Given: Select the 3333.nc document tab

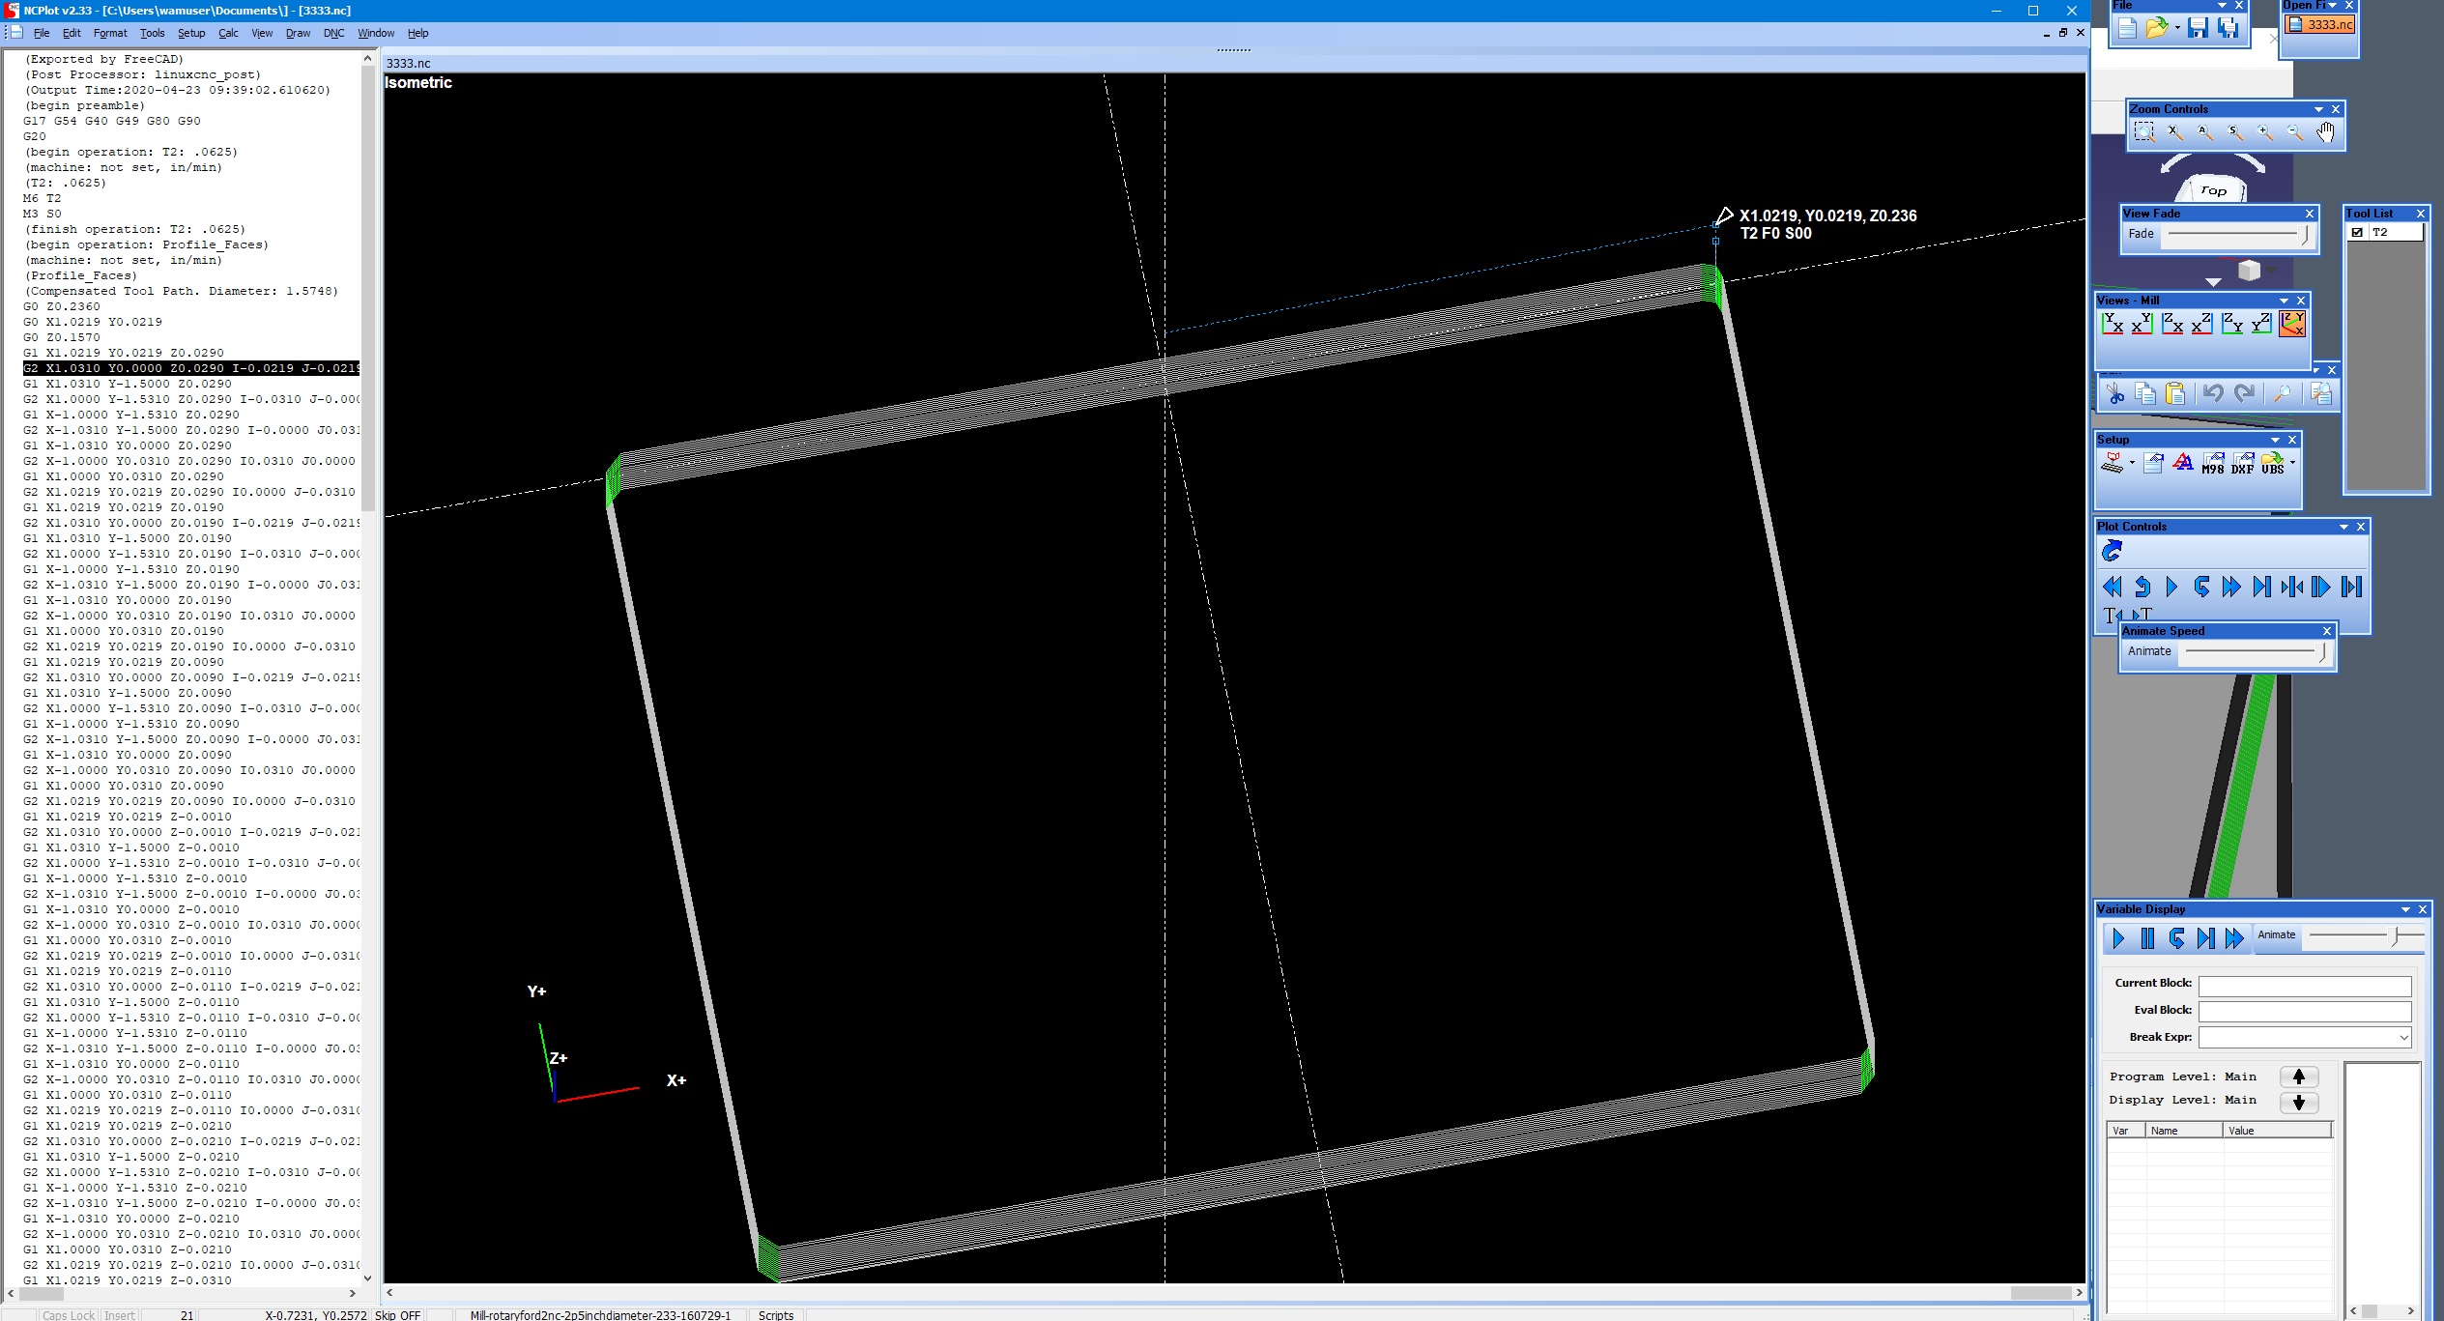Looking at the screenshot, I should click(x=409, y=64).
